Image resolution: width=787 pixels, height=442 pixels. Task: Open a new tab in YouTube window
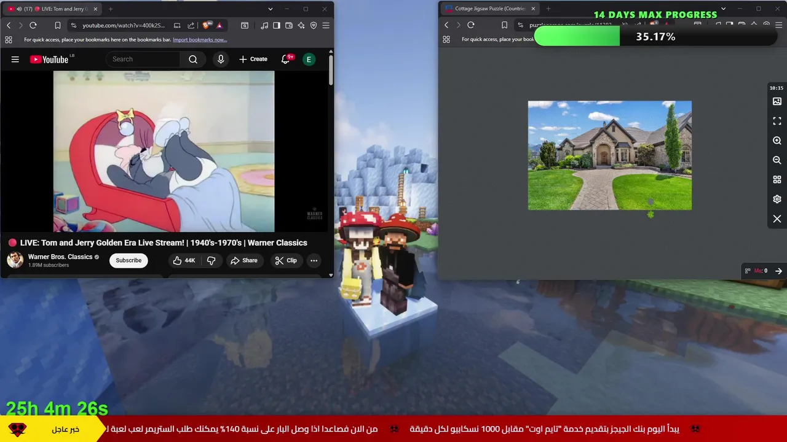click(111, 9)
